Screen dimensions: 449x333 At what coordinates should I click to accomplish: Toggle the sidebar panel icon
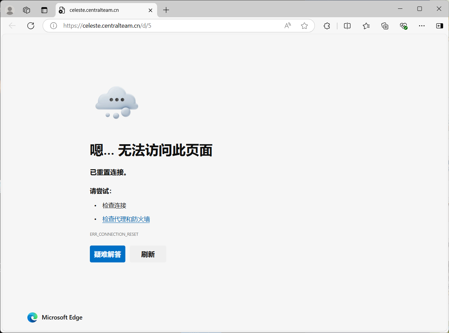(440, 26)
